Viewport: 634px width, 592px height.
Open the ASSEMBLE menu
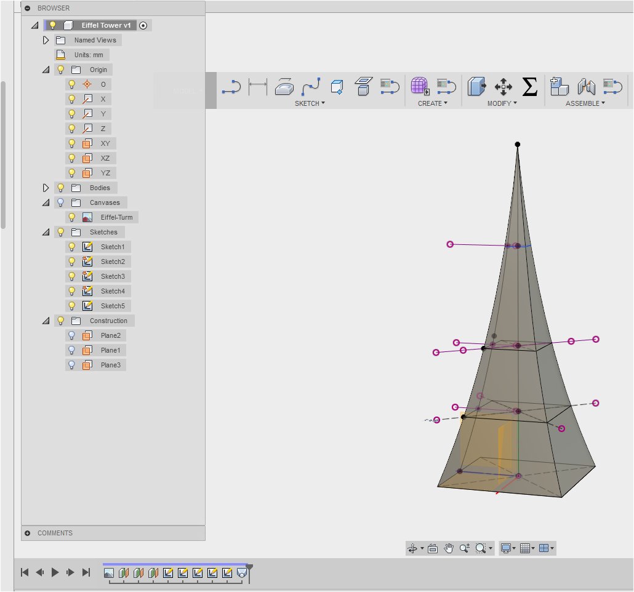tap(585, 103)
